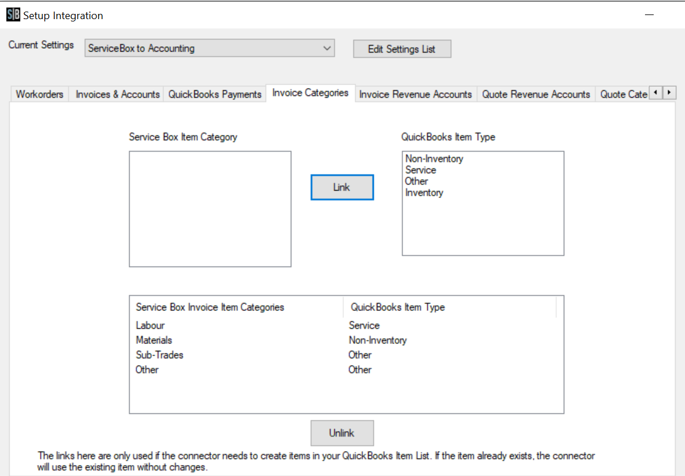
Task: Click the Unlink button
Action: [342, 433]
